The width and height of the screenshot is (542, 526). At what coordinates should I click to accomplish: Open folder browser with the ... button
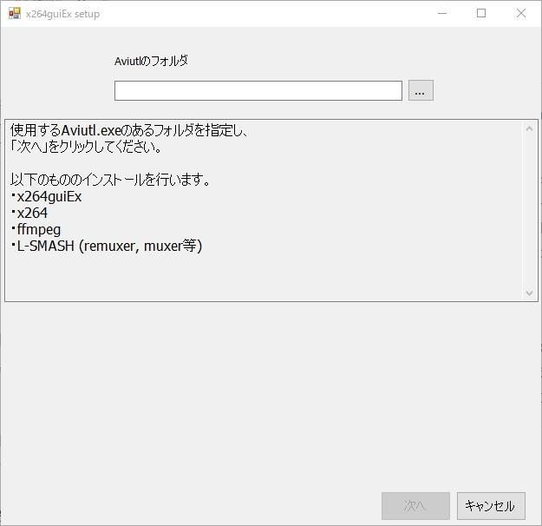421,90
